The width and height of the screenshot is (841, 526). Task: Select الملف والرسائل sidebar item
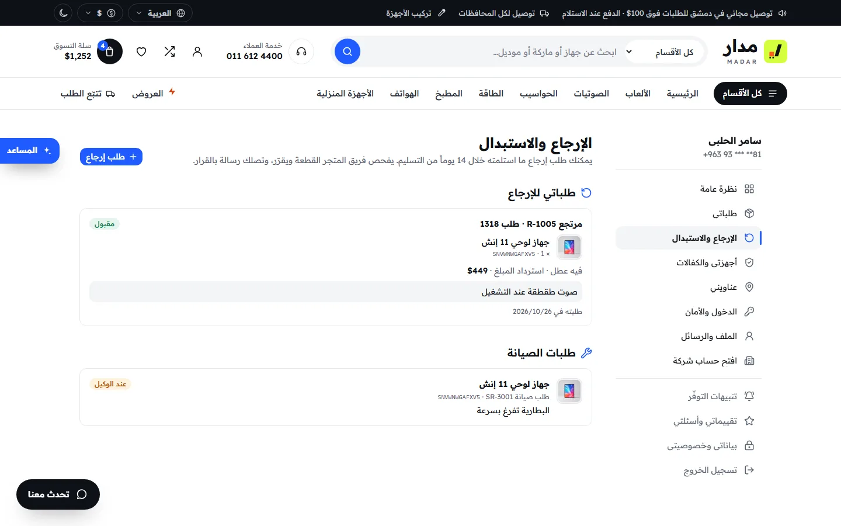click(x=688, y=336)
